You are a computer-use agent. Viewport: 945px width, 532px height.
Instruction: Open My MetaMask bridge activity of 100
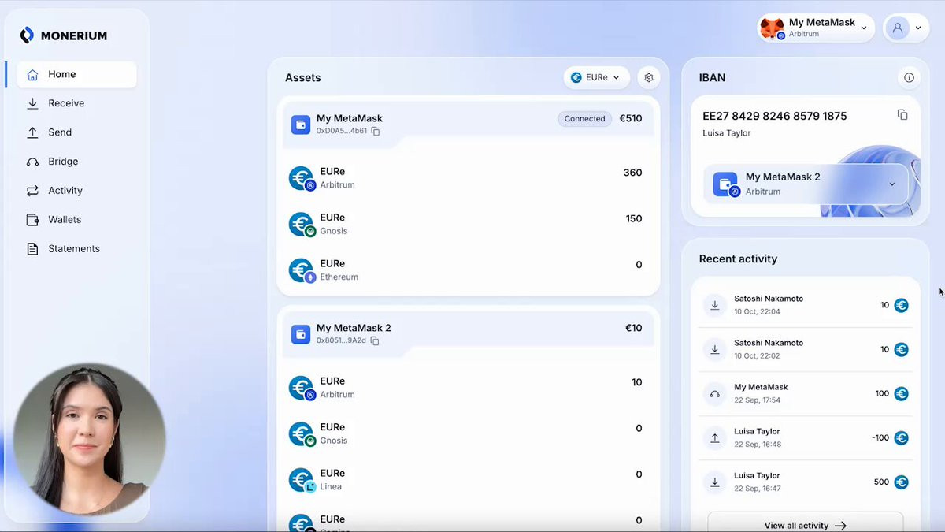point(805,393)
